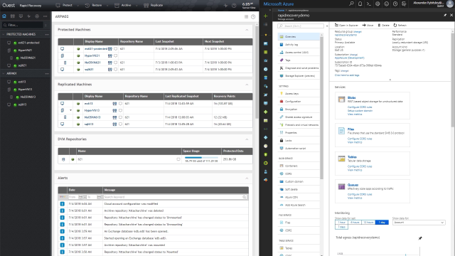Click Delete in Azure storage toolbar
Image resolution: width=455 pixels, height=256 pixels.
(383, 26)
